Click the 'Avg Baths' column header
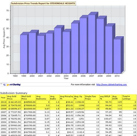 click(x=55, y=98)
